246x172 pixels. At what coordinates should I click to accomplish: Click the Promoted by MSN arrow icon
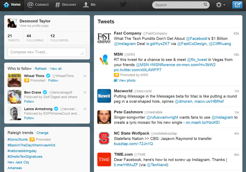[x=116, y=75]
